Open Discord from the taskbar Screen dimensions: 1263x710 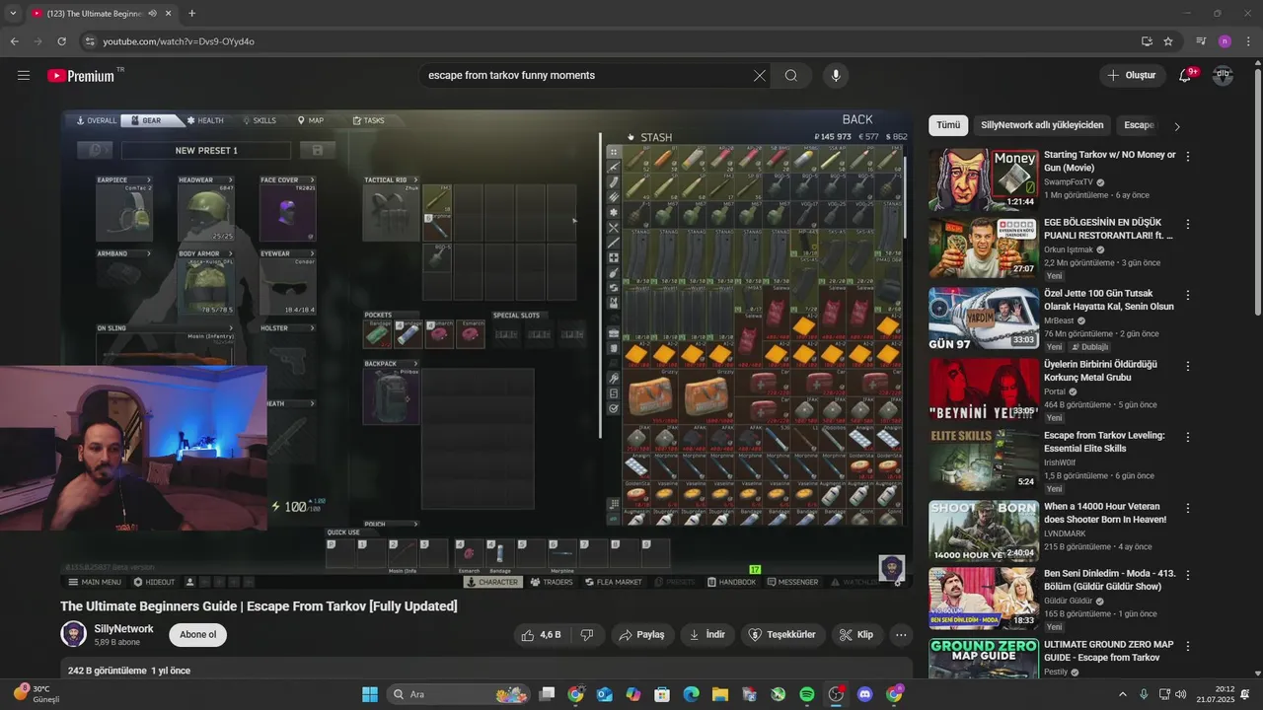(x=865, y=694)
